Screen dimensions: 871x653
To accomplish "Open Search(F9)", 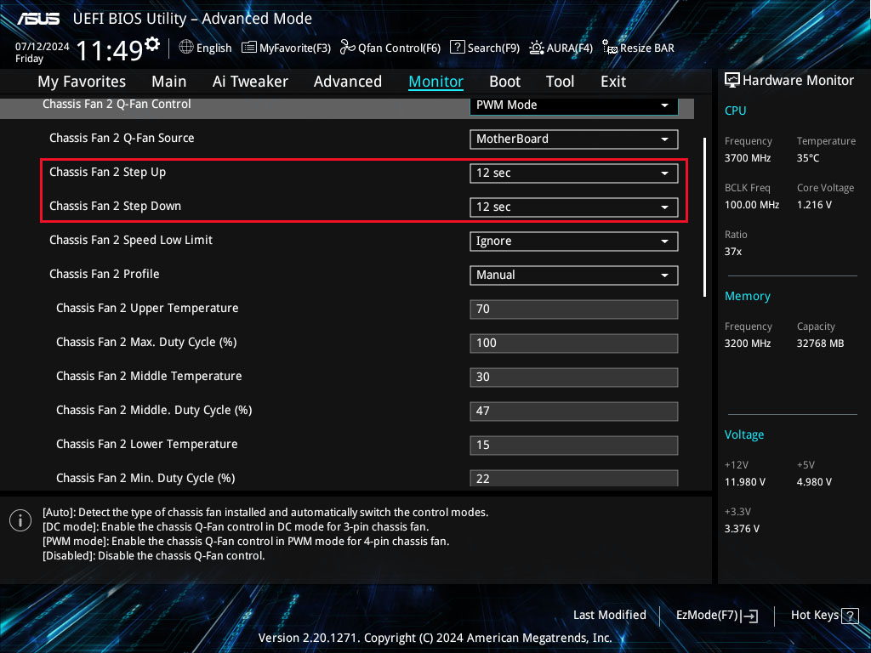I will [484, 48].
